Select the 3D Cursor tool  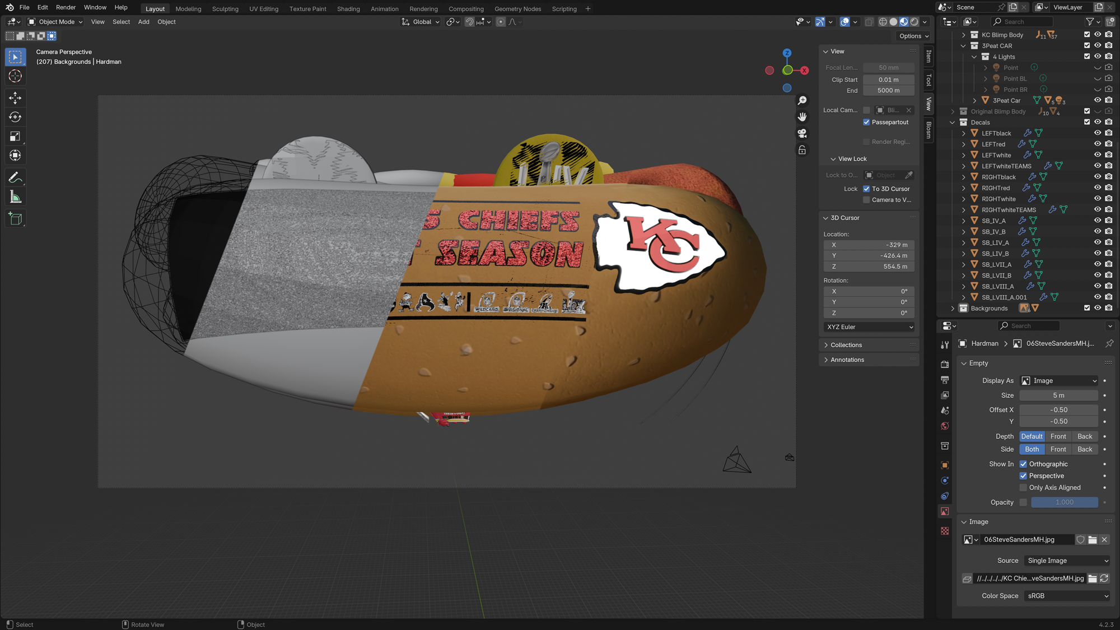point(15,76)
